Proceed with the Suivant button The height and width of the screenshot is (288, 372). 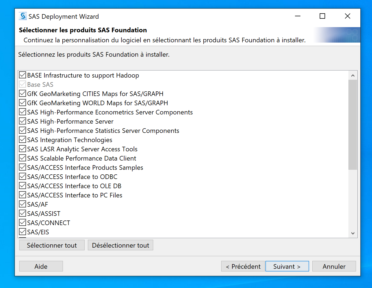(x=287, y=266)
